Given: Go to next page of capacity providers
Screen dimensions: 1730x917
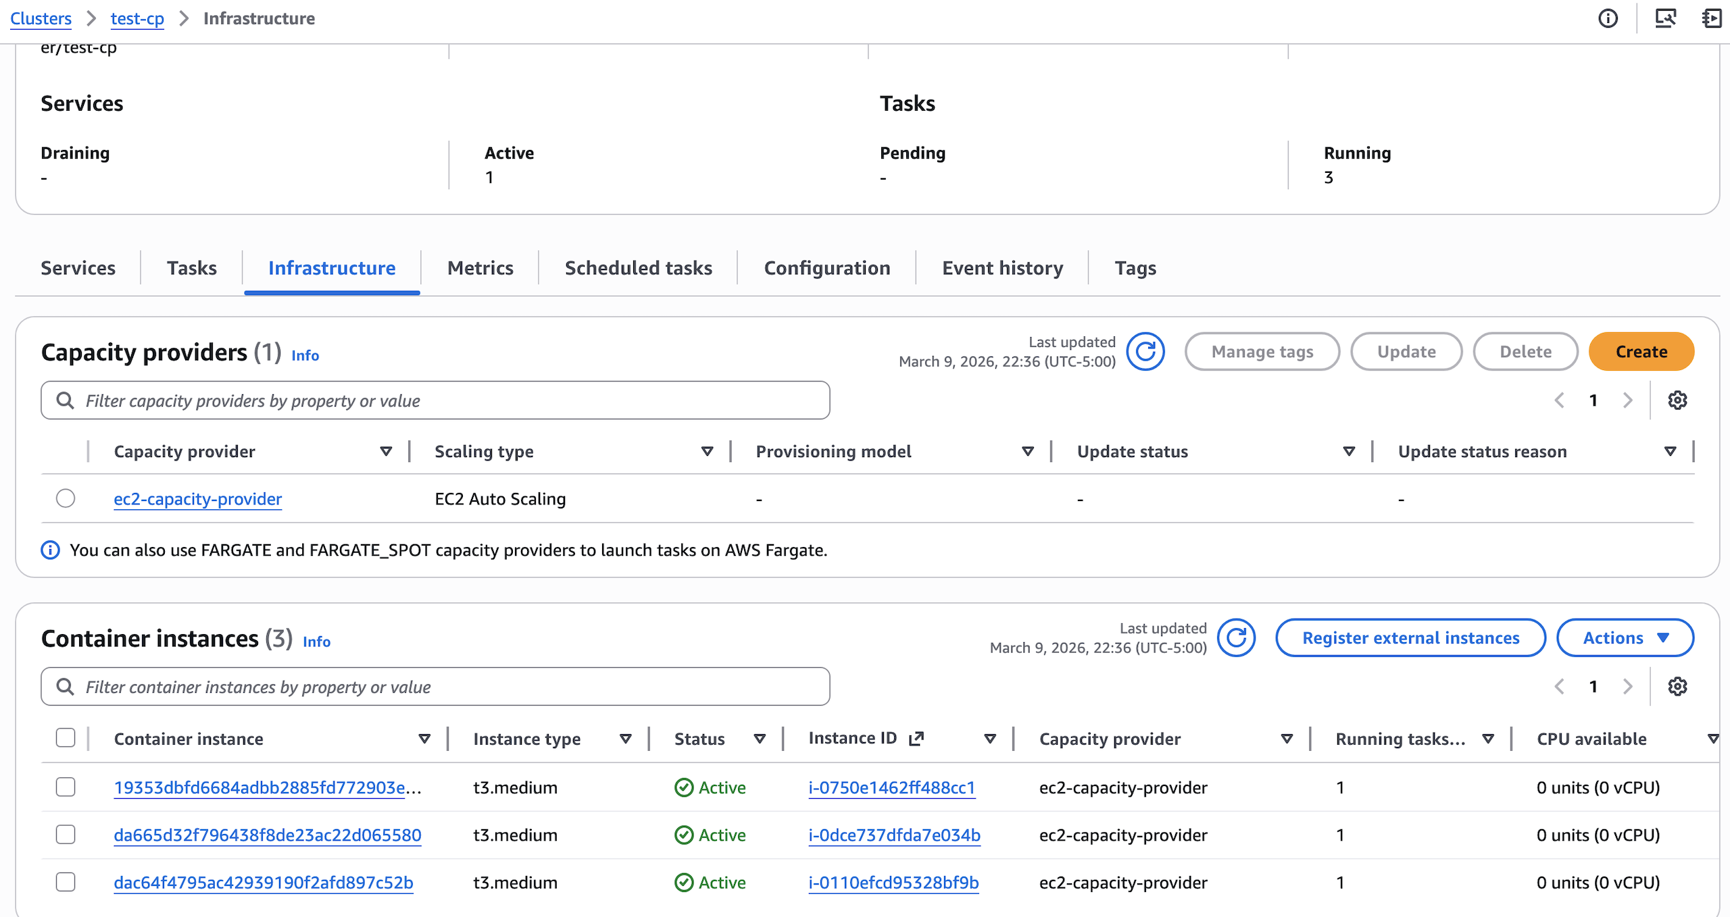Looking at the screenshot, I should coord(1628,400).
